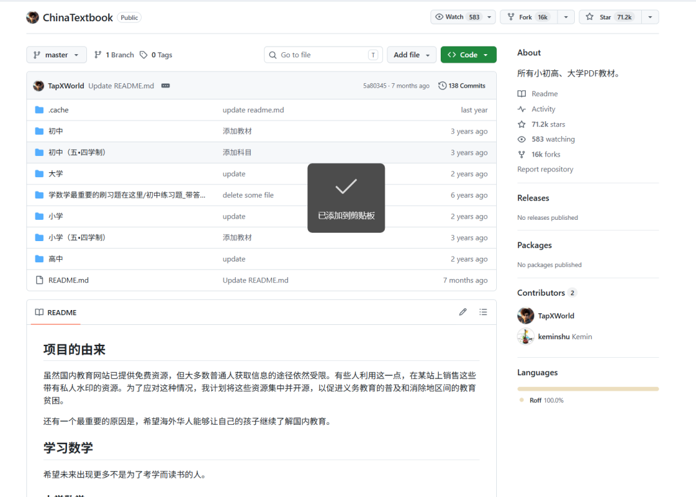Open the Releases heading link
This screenshot has height=497, width=696.
533,198
